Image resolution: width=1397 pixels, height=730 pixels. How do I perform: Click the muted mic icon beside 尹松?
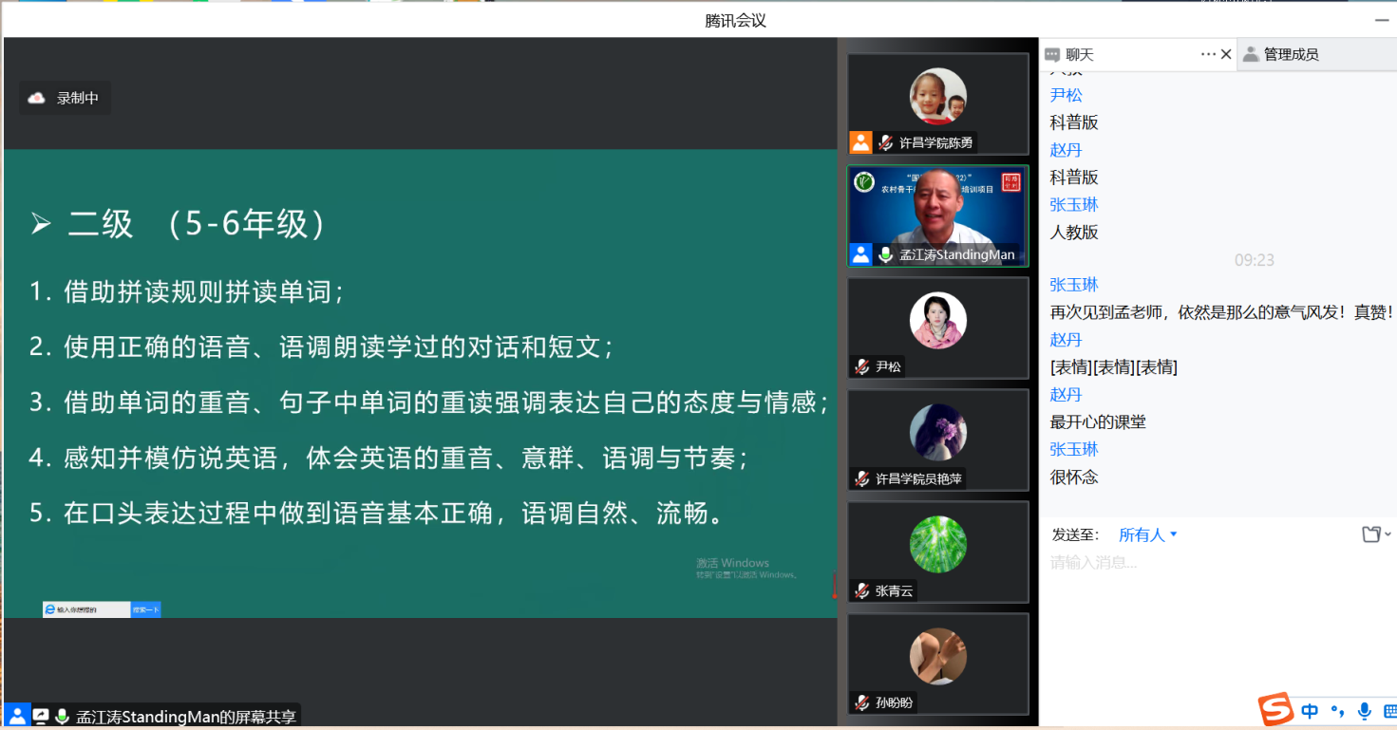[x=862, y=366]
